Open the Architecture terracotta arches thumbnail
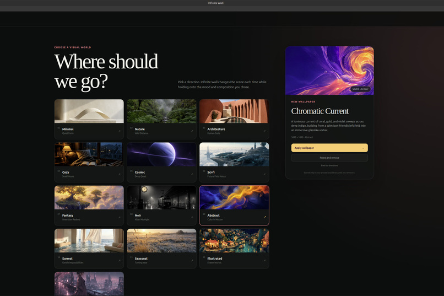The width and height of the screenshot is (444, 296). point(234,111)
